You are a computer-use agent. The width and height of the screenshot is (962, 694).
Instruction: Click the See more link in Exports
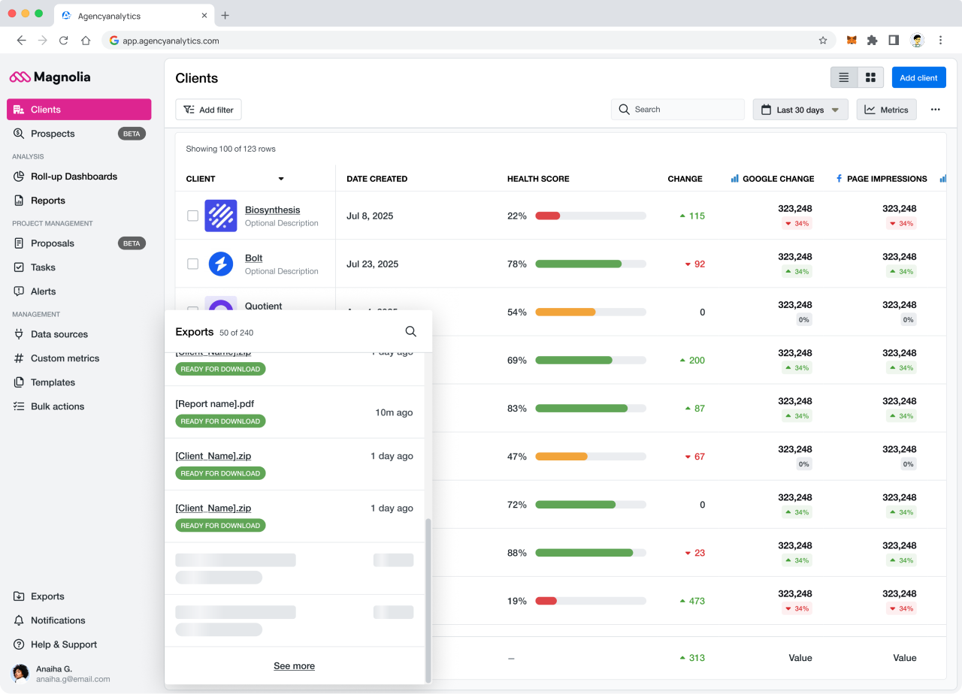click(x=294, y=666)
